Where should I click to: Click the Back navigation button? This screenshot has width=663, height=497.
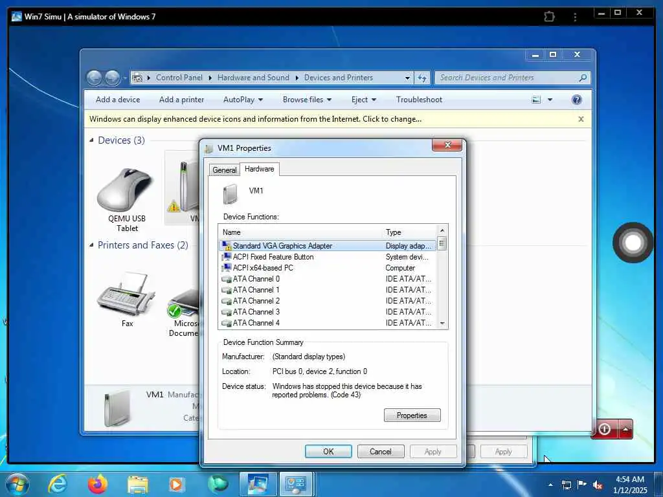tap(95, 78)
